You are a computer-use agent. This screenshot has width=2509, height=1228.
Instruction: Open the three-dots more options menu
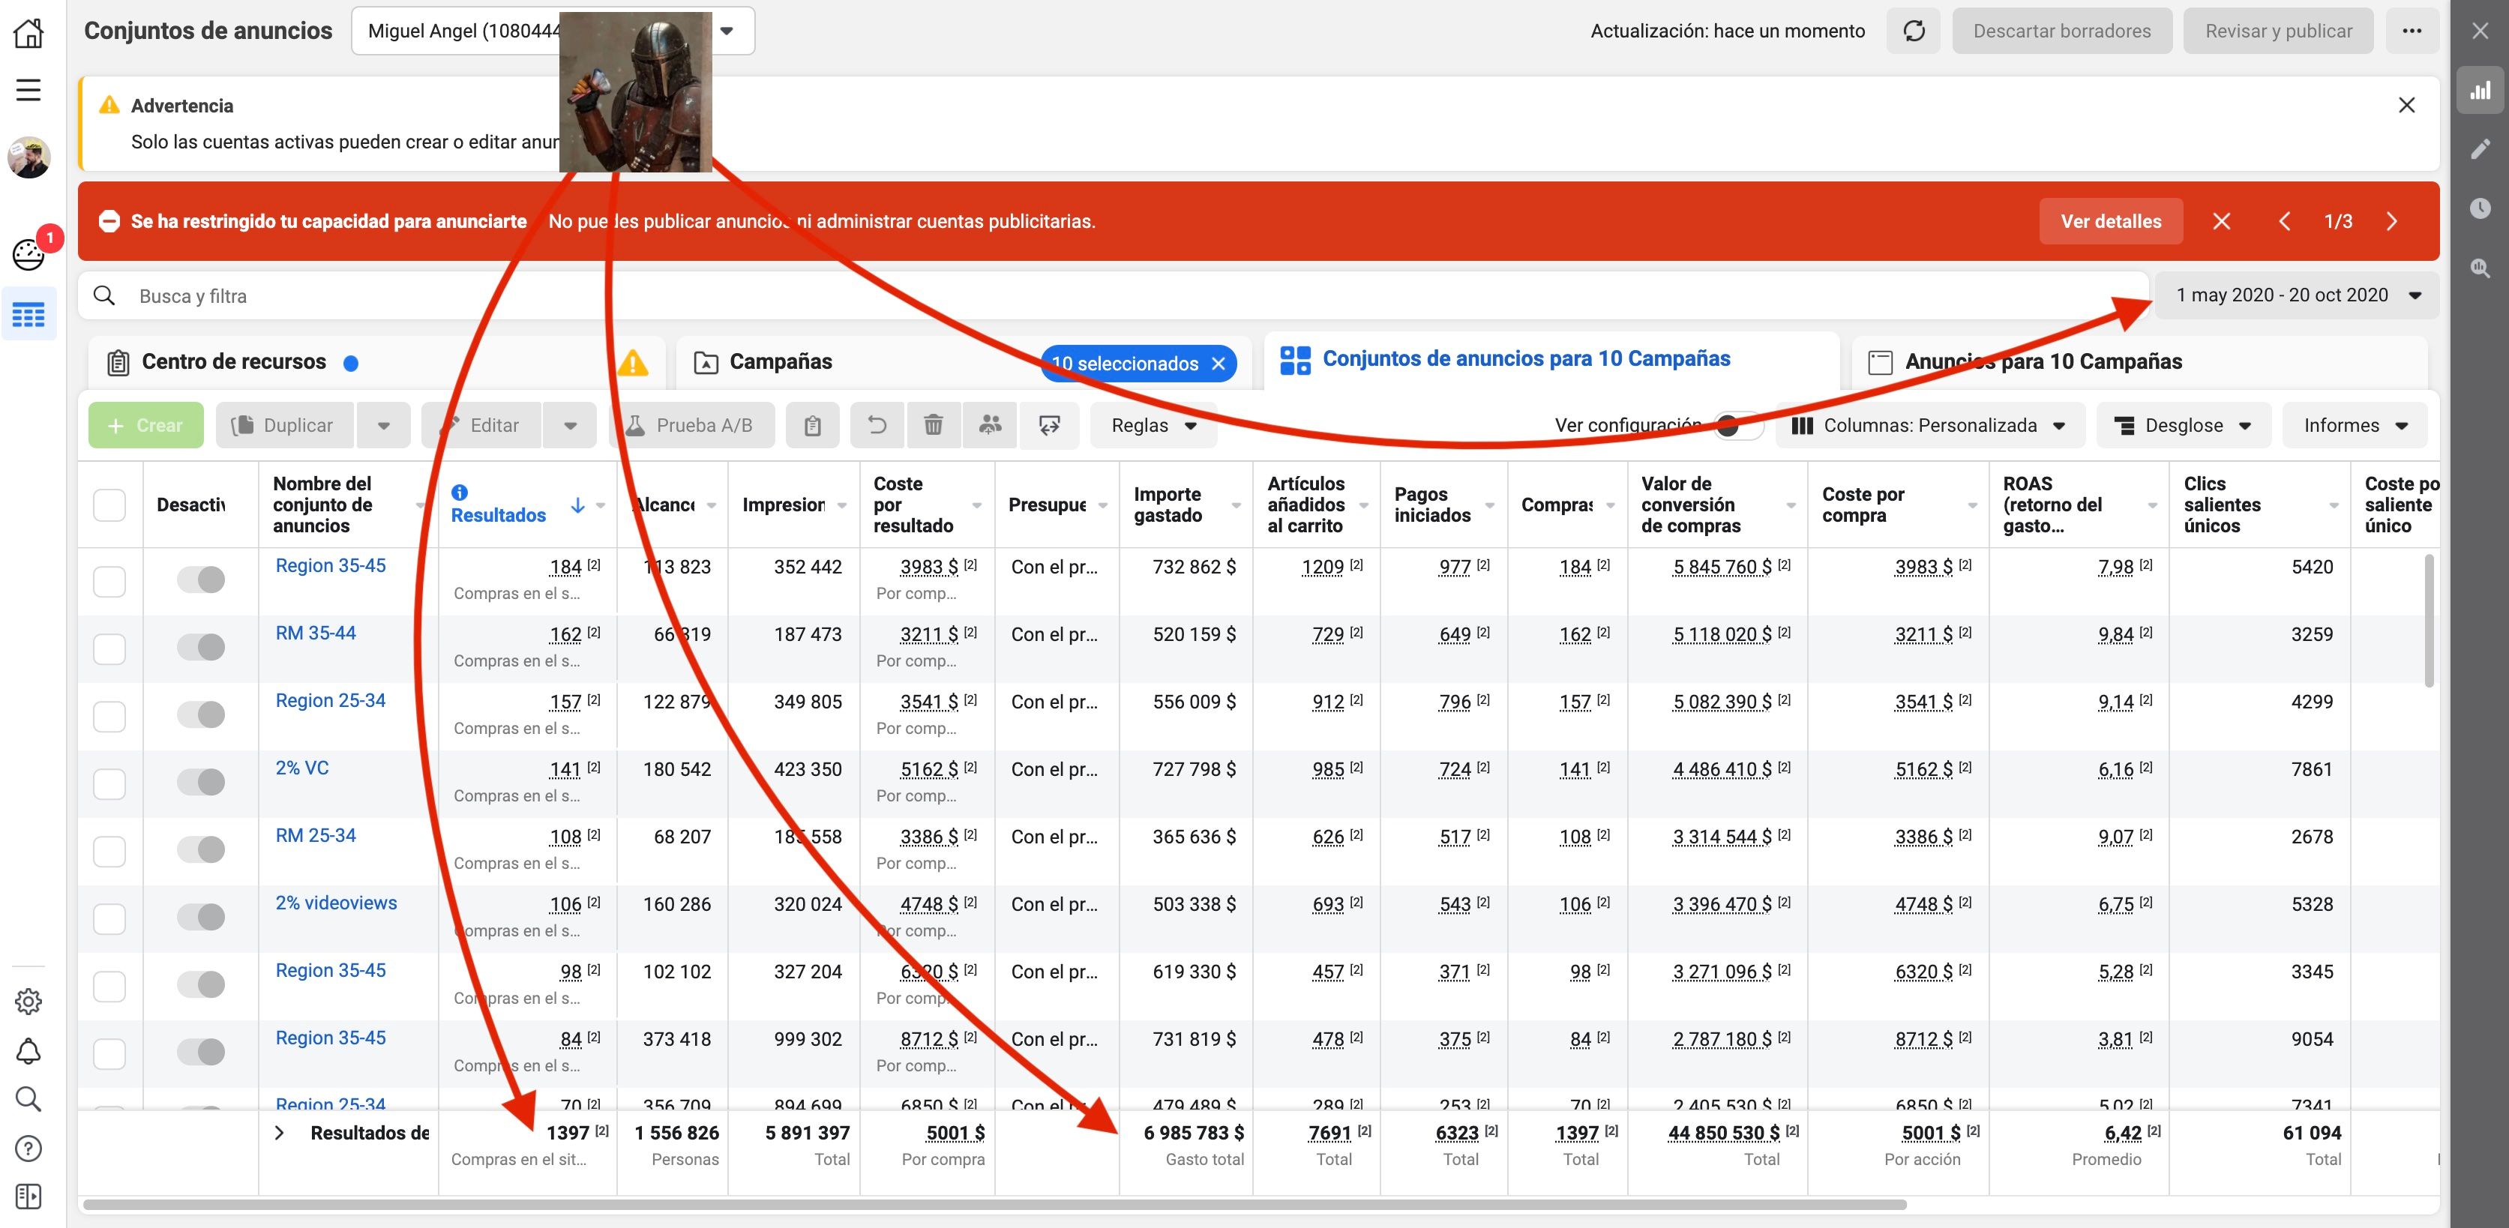pos(2412,31)
